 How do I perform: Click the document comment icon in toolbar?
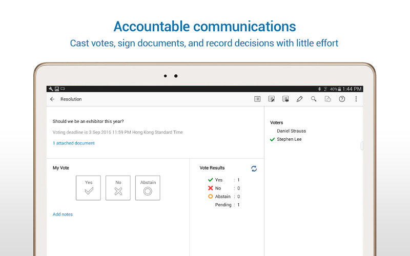pyautogui.click(x=285, y=99)
